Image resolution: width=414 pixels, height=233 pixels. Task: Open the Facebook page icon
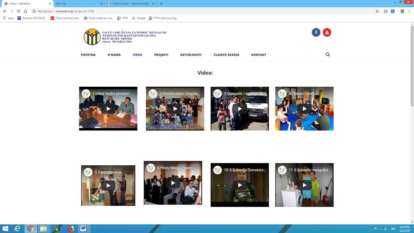316,32
